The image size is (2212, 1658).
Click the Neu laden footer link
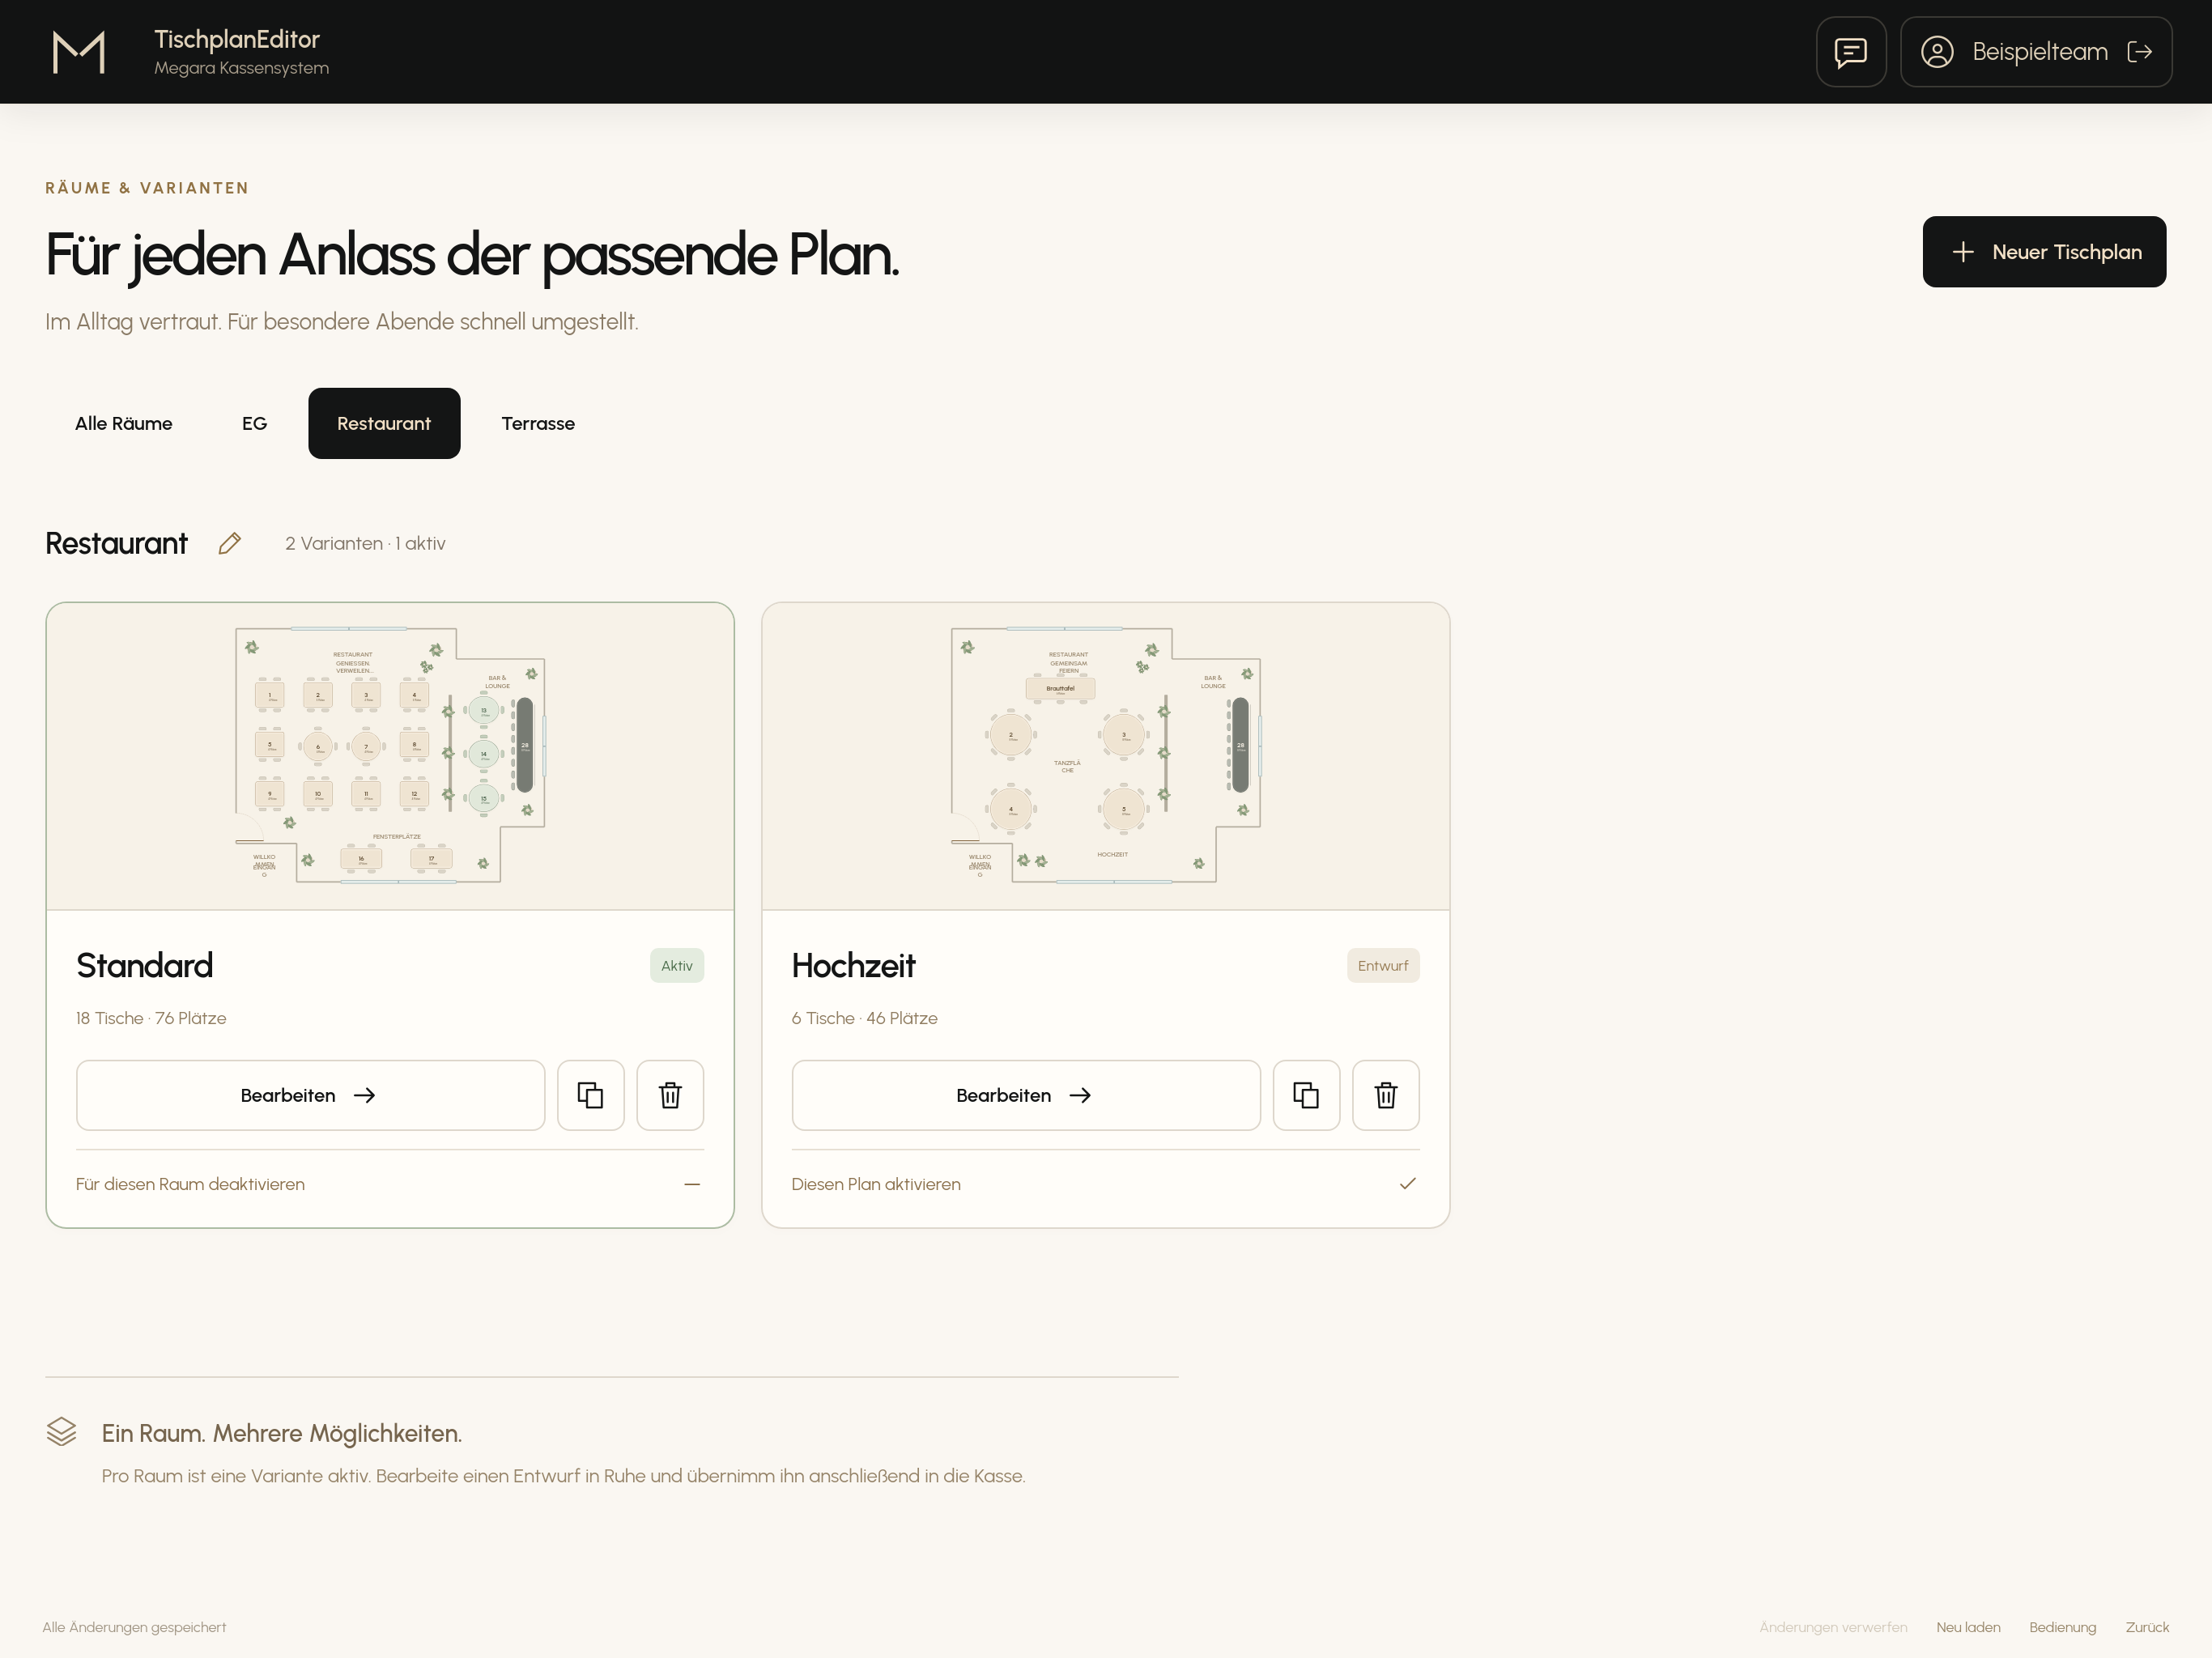coord(1968,1627)
